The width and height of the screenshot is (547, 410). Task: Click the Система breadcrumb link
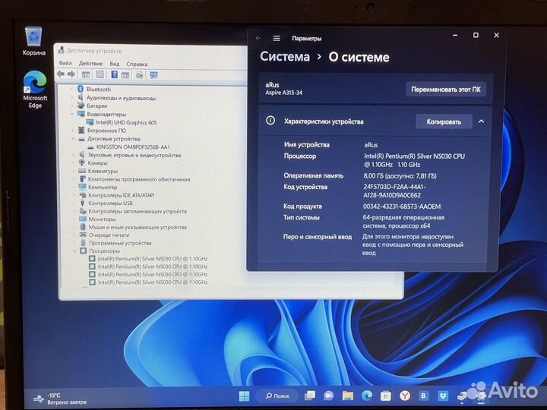tap(285, 56)
